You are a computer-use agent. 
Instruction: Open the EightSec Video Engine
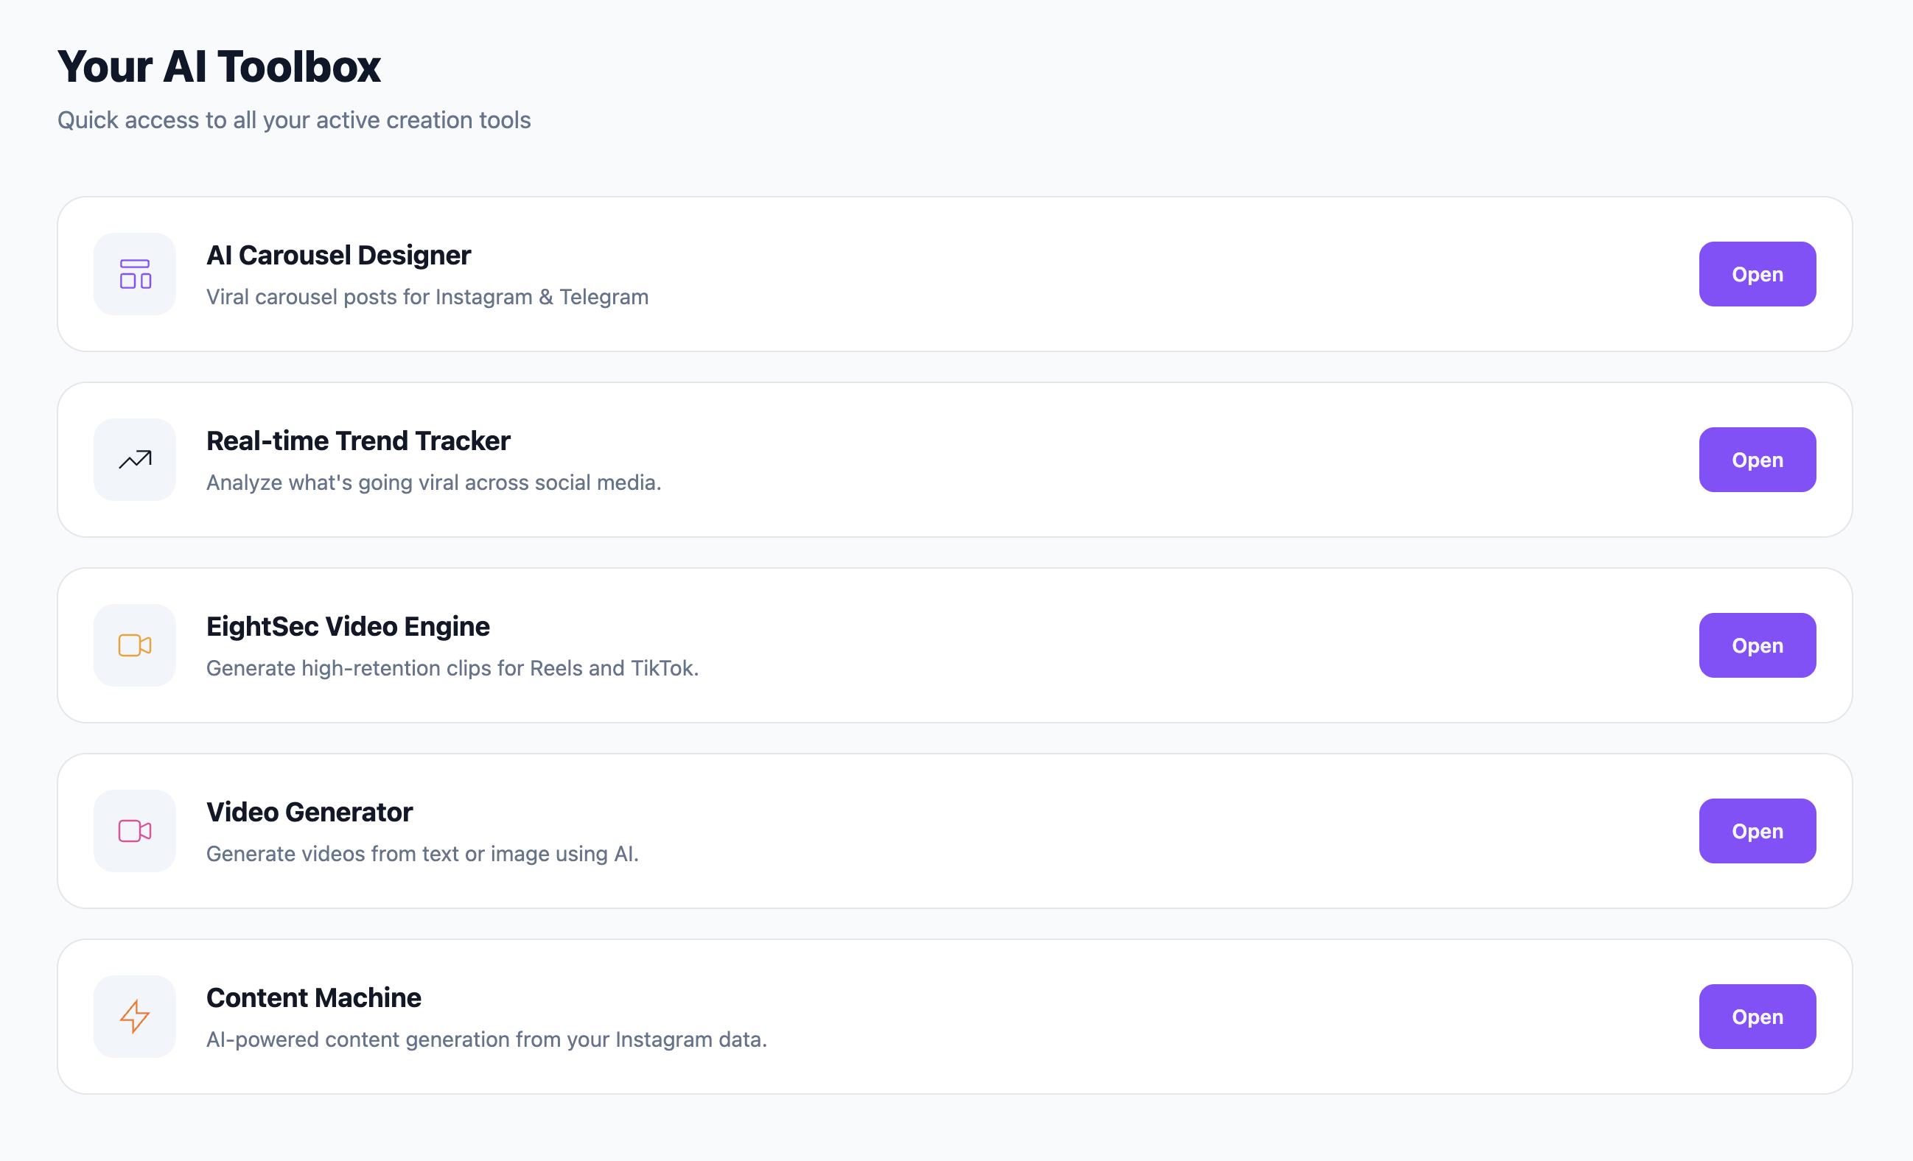1757,645
